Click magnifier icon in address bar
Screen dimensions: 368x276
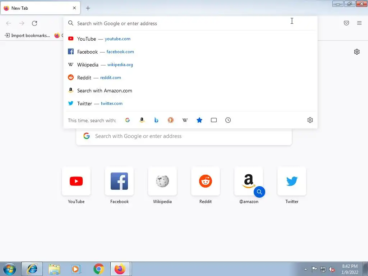71,23
